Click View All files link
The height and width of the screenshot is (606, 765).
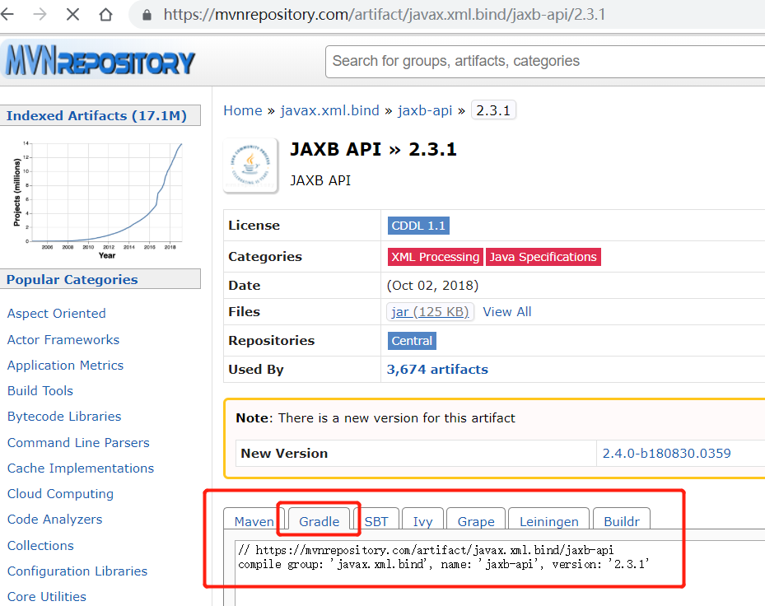click(x=507, y=312)
